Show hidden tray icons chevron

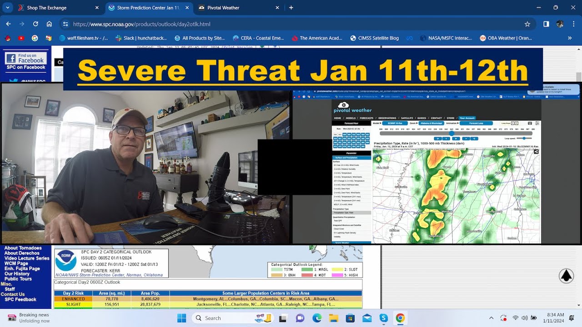(x=491, y=318)
